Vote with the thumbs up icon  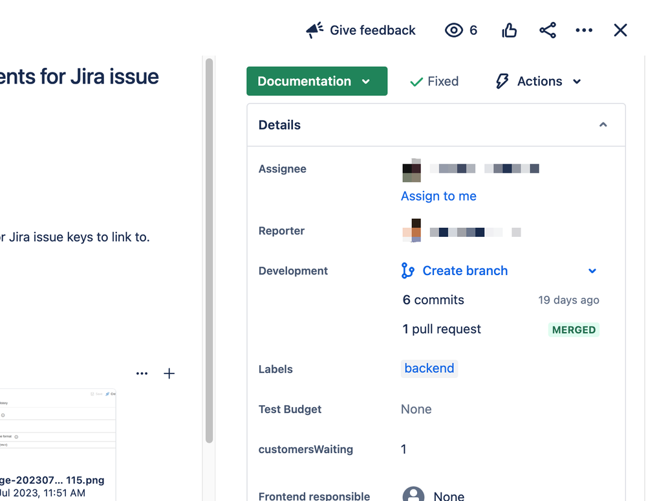509,30
